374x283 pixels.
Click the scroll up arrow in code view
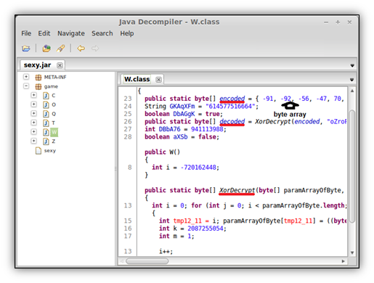pyautogui.click(x=352, y=91)
